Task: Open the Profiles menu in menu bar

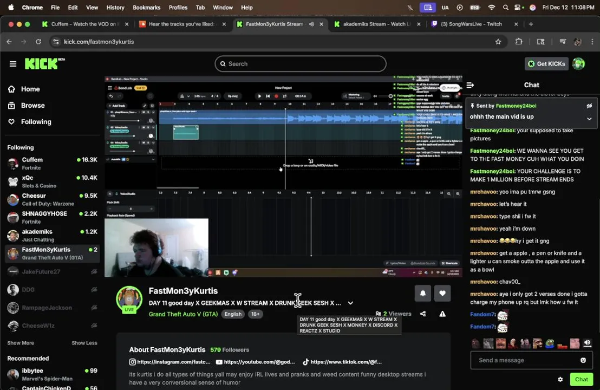Action: pos(178,7)
